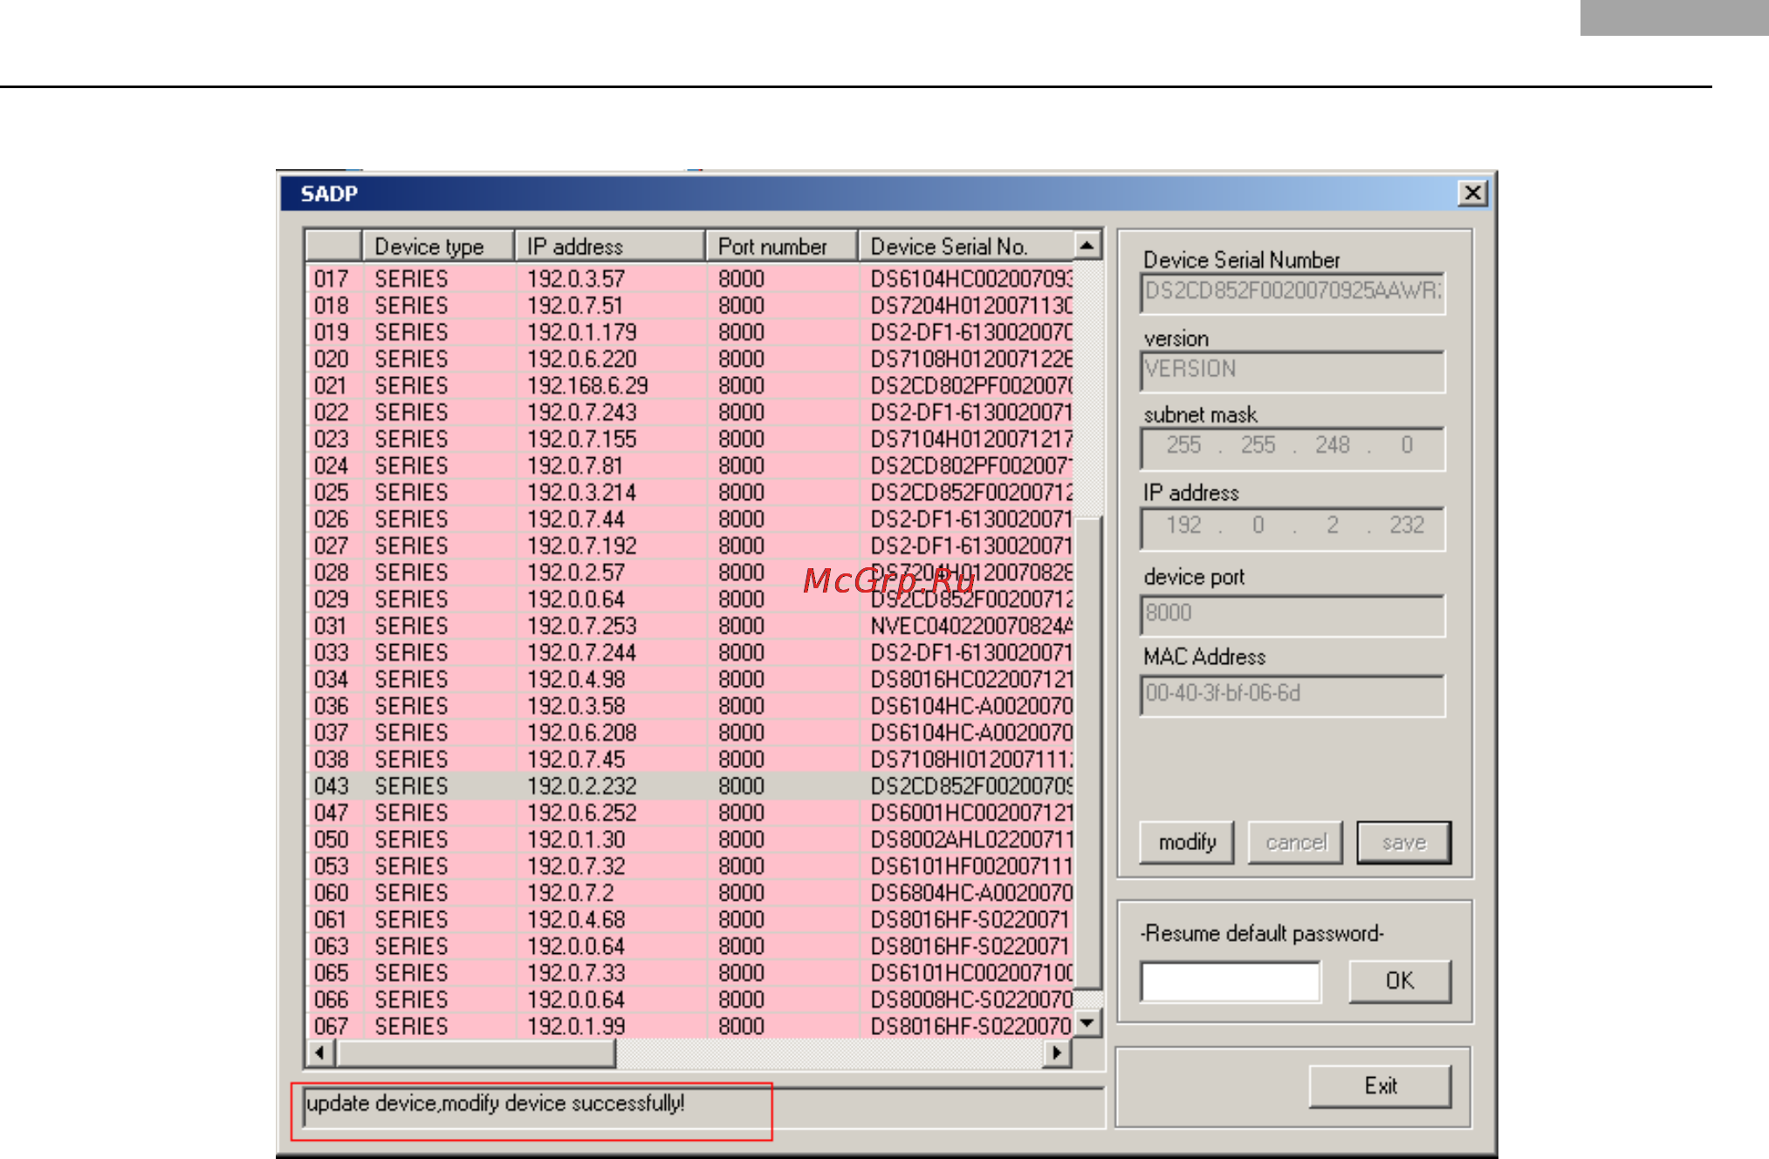1769x1159 pixels.
Task: Click the status message 'update device,modify device successfully!'
Action: coord(495,1103)
